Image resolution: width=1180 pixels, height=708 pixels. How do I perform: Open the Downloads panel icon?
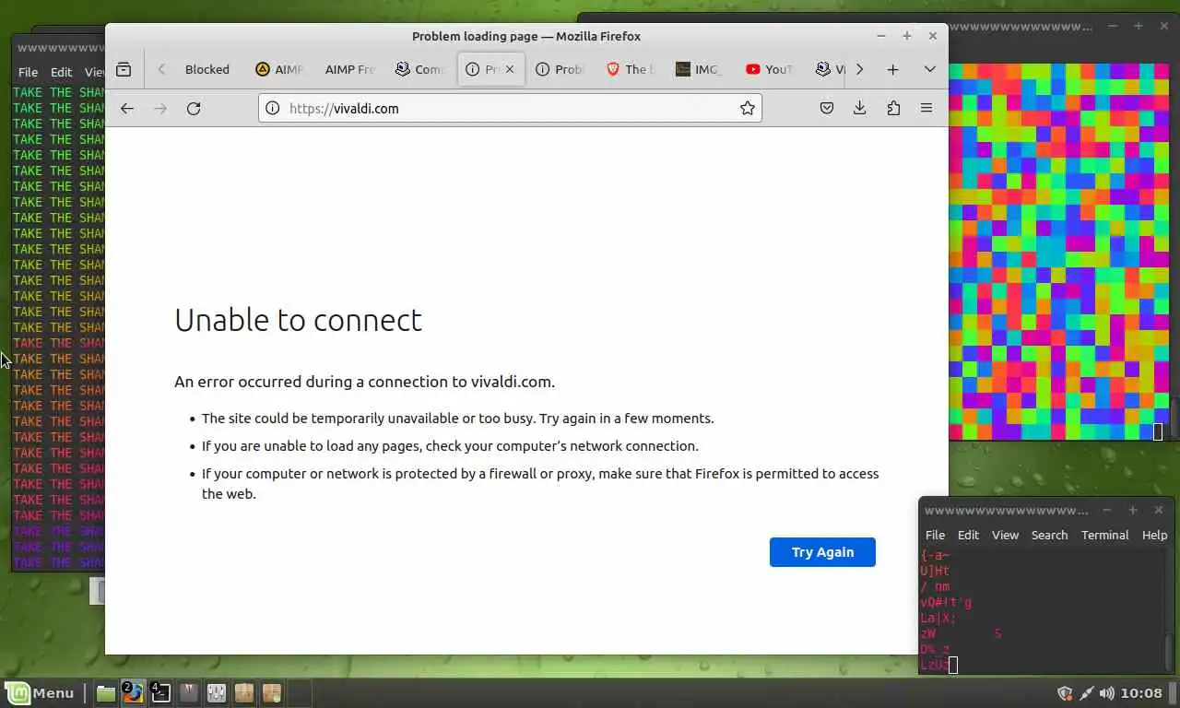click(x=860, y=108)
